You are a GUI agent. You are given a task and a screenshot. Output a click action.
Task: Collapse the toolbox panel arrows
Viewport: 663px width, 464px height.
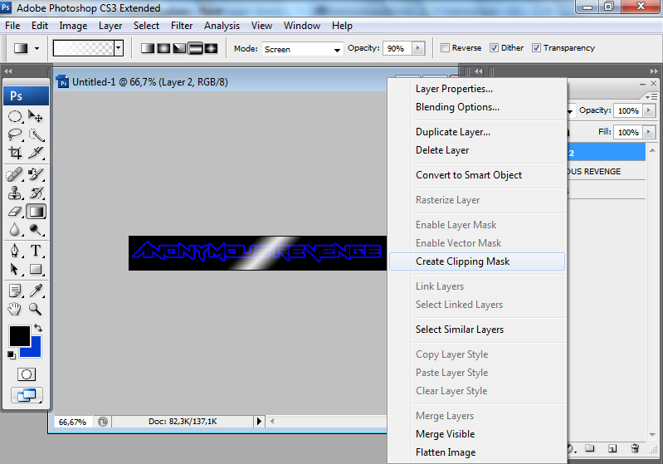click(8, 71)
